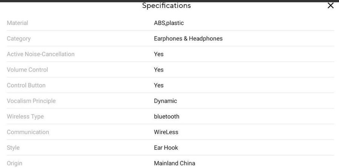Viewport: 339px width, 168px height.
Task: Select Active Noise-Cancellation label
Action: click(x=41, y=54)
